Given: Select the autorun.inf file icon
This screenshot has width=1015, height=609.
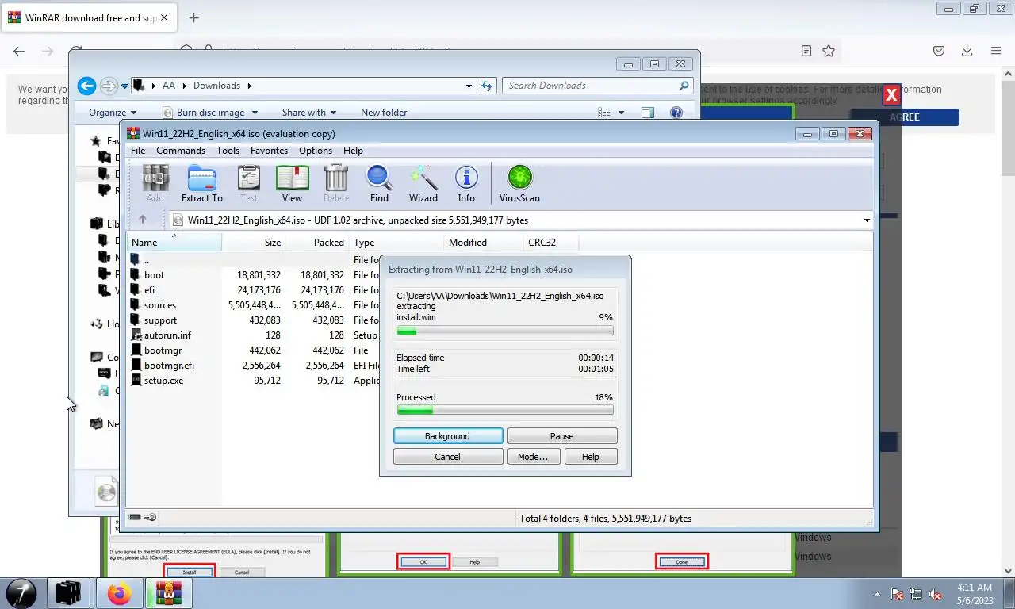Looking at the screenshot, I should 136,335.
